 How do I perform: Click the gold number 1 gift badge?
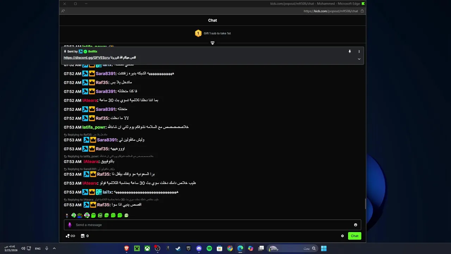[198, 33]
